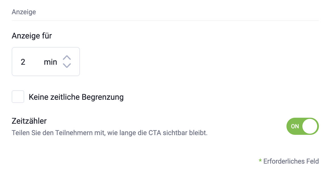Image resolution: width=330 pixels, height=175 pixels.
Task: Click the Zeitzähler description text
Action: click(110, 133)
